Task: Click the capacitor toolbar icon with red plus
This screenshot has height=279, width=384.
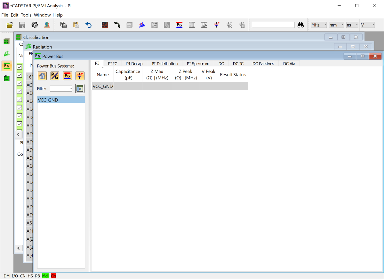Action: (217, 25)
